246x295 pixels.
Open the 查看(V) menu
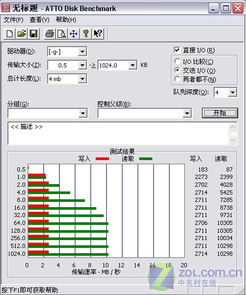[x=39, y=20]
